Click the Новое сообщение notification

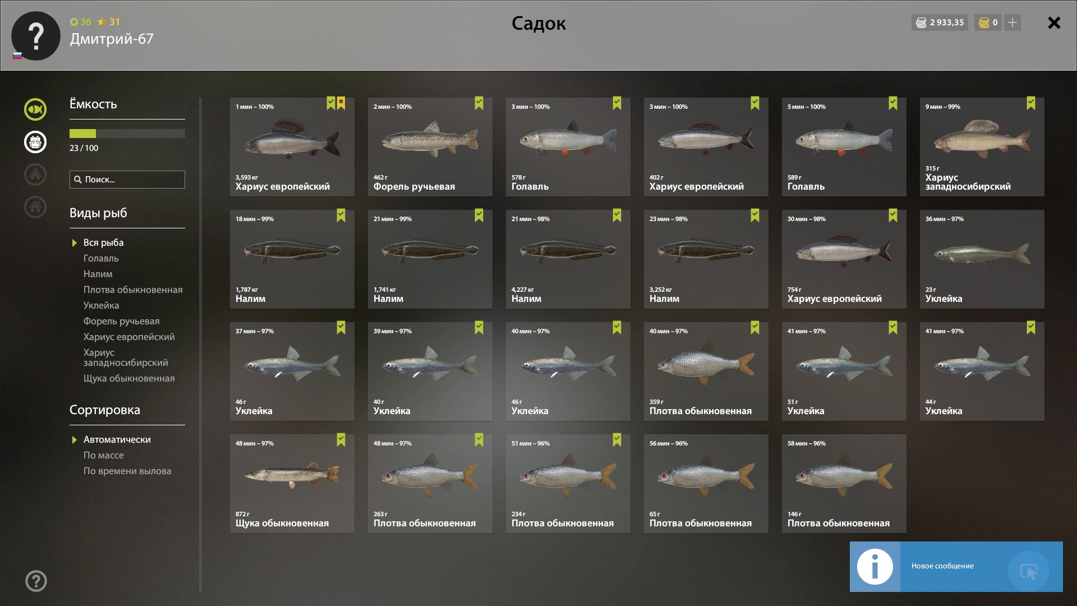pyautogui.click(x=956, y=567)
